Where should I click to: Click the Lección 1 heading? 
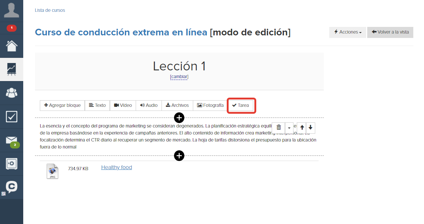click(179, 66)
